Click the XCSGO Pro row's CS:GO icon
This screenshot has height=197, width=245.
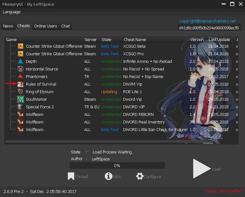(x=21, y=54)
